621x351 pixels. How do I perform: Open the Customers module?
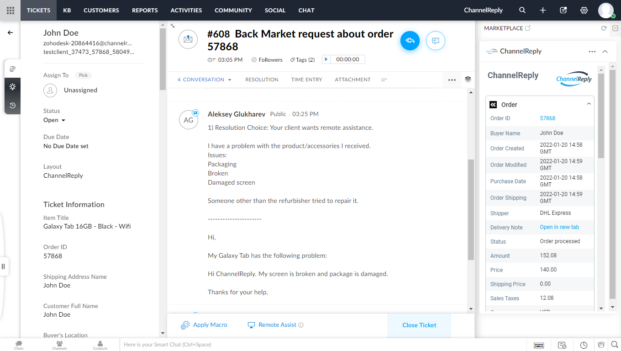pyautogui.click(x=101, y=10)
